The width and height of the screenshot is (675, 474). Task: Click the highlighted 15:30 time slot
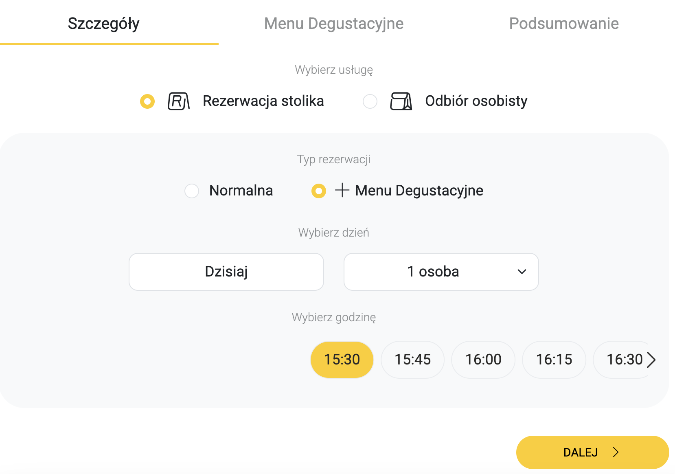click(342, 360)
